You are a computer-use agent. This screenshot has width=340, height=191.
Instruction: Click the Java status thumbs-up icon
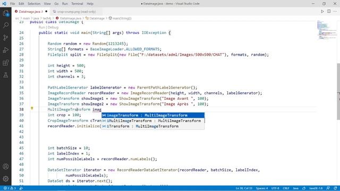coord(304,188)
